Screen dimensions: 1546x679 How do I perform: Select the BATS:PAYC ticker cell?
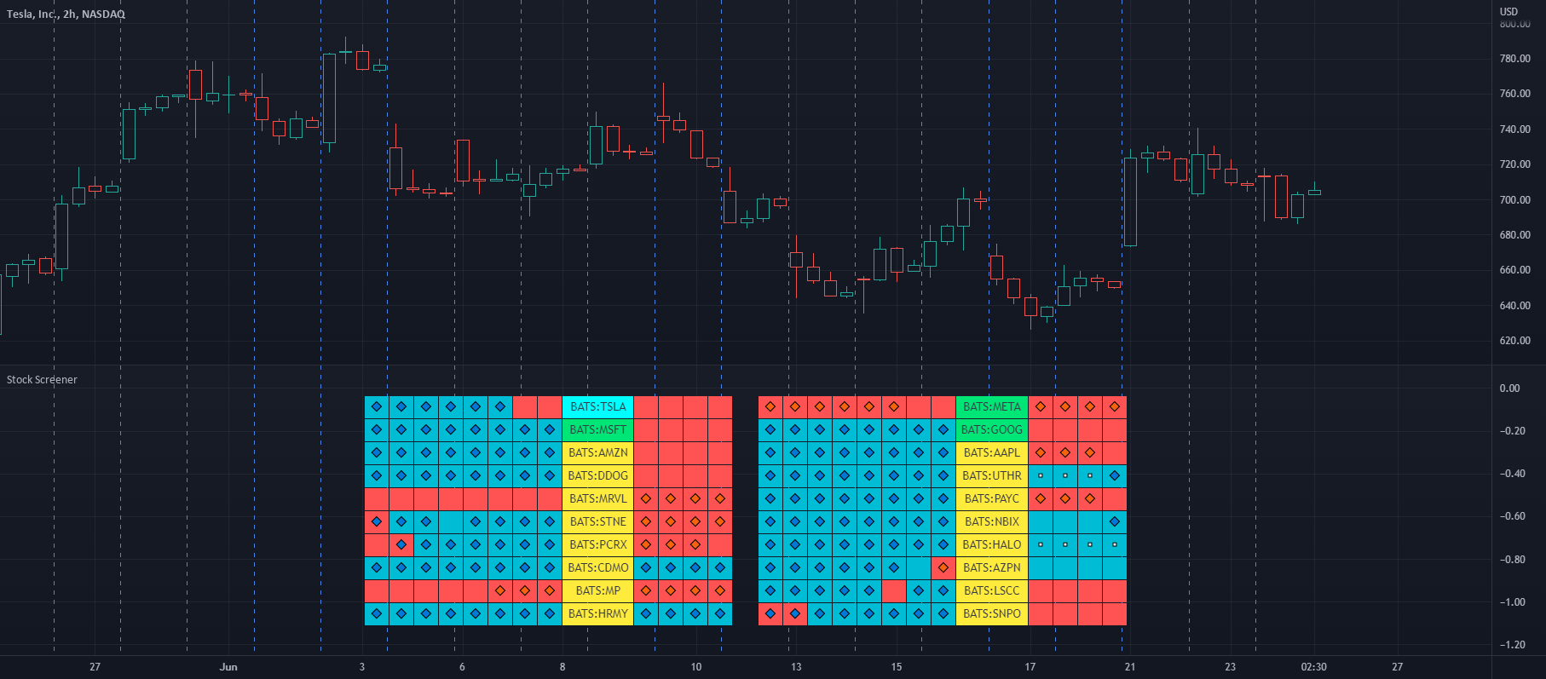(x=992, y=499)
